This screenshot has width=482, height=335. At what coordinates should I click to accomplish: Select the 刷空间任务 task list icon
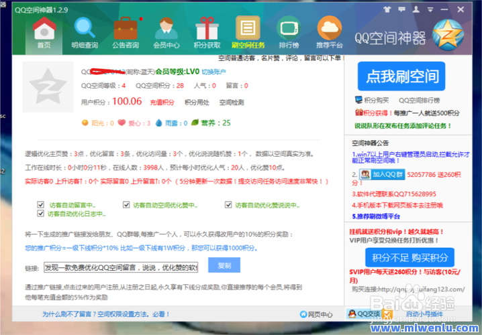(x=248, y=32)
